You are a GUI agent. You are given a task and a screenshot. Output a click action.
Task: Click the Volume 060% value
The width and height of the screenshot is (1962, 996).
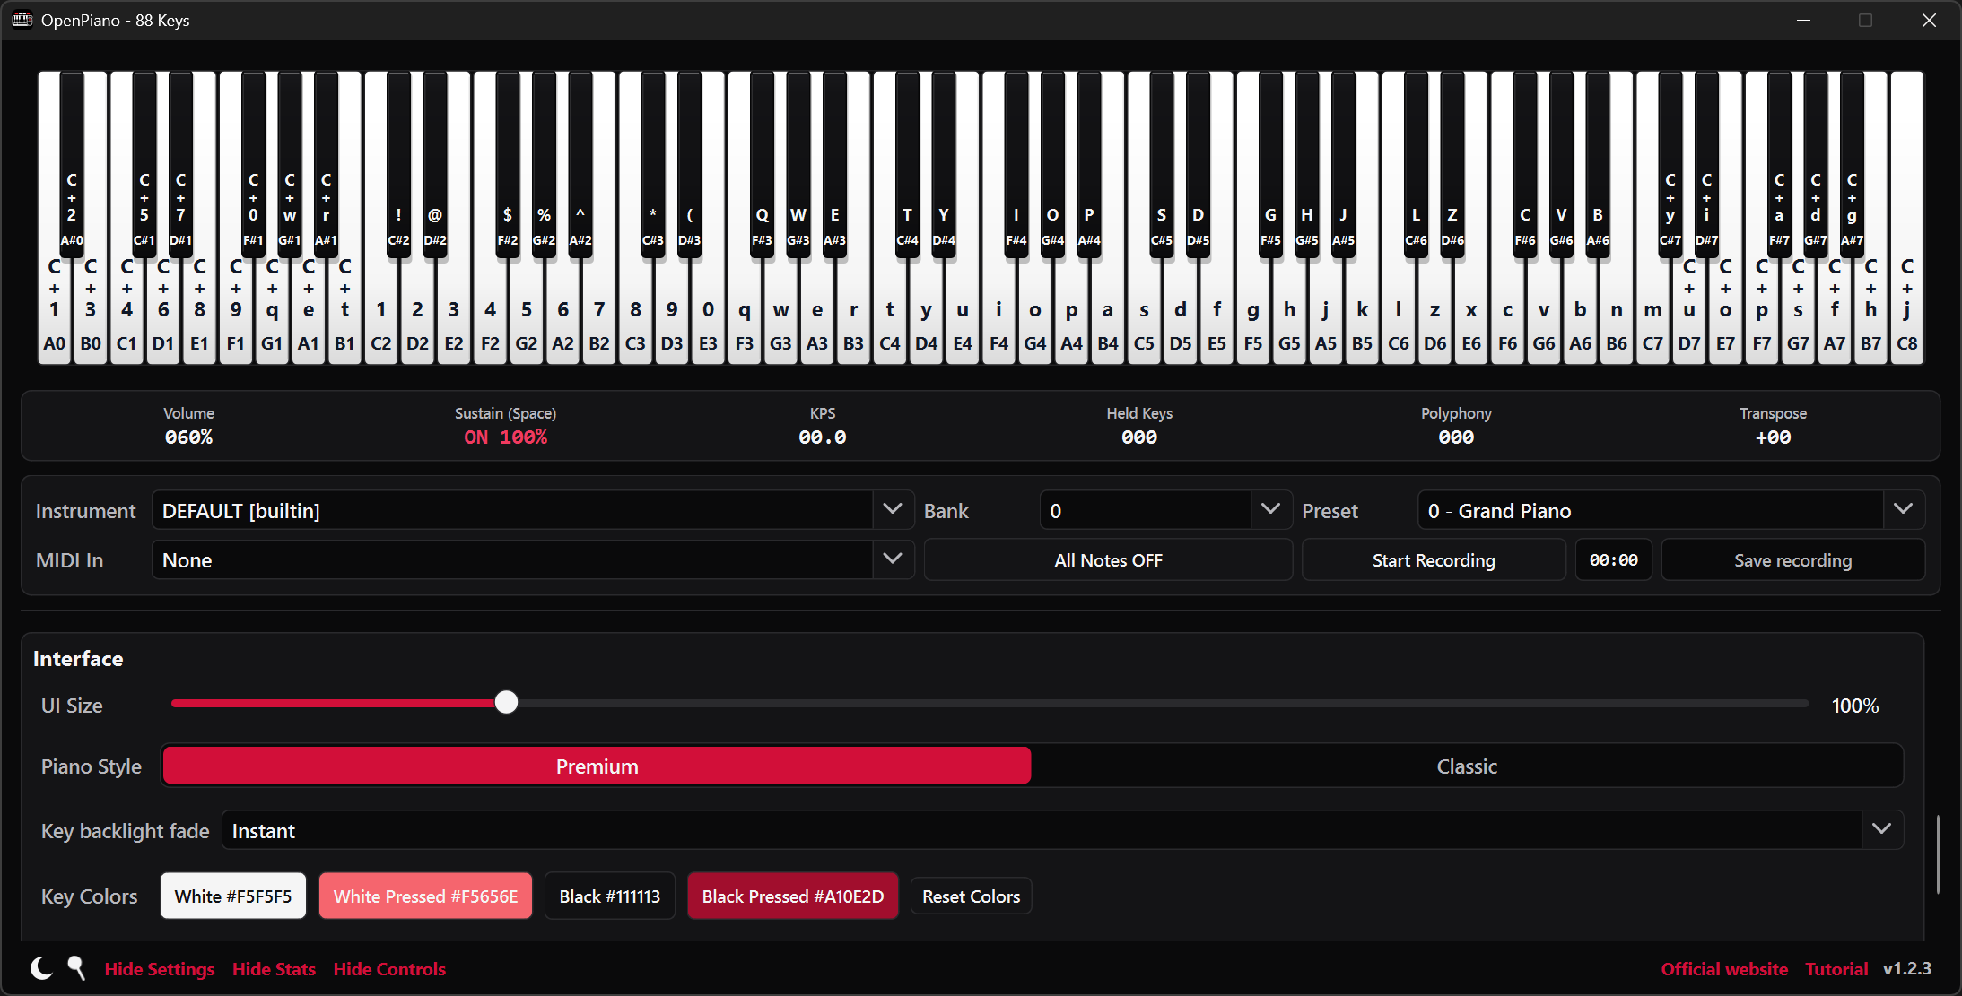pos(188,437)
